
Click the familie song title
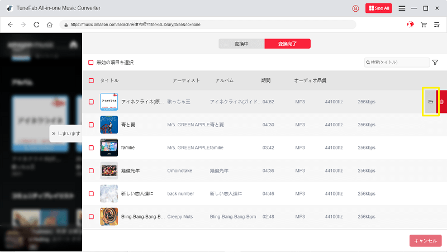pyautogui.click(x=128, y=148)
